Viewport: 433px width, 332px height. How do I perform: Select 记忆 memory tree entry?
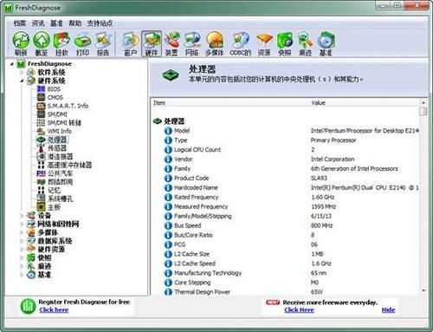tap(54, 190)
